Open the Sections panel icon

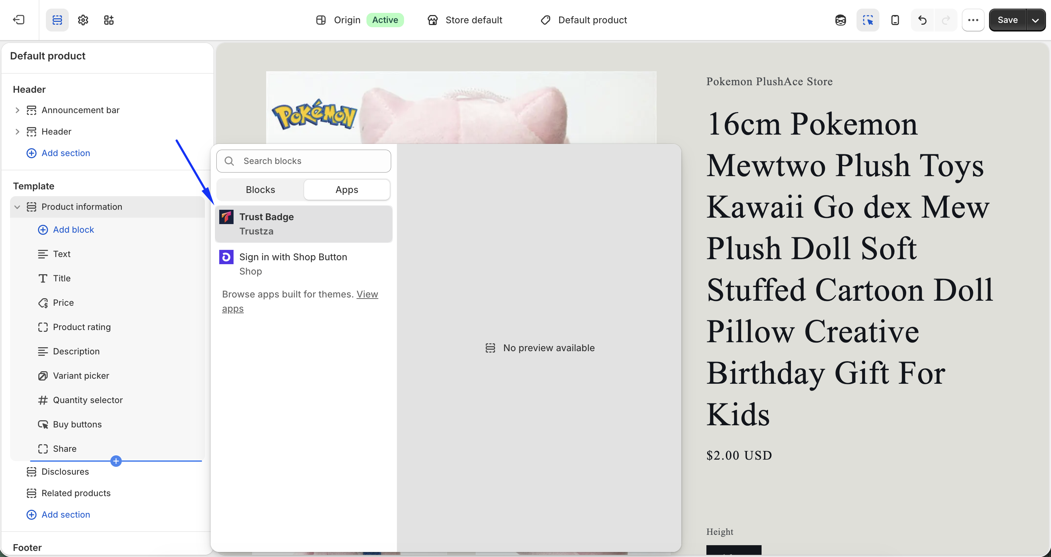[x=57, y=20]
